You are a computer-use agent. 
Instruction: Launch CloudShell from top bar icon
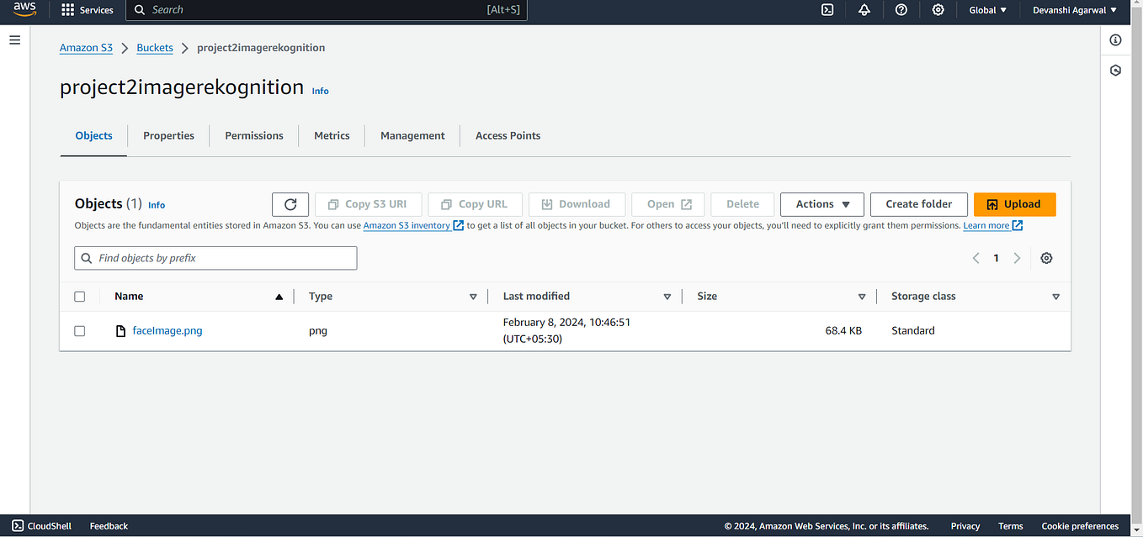click(827, 10)
